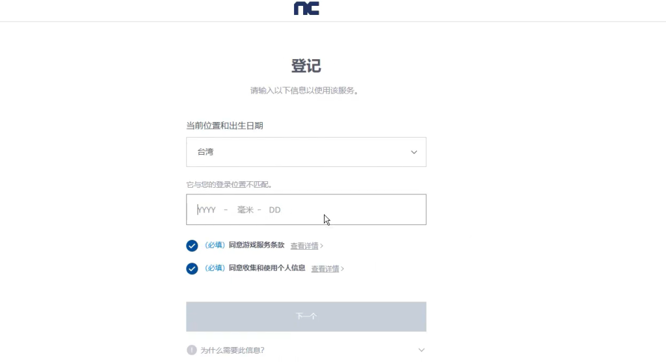The width and height of the screenshot is (666, 362).
Task: Click the DD day segment of the date
Action: 274,210
